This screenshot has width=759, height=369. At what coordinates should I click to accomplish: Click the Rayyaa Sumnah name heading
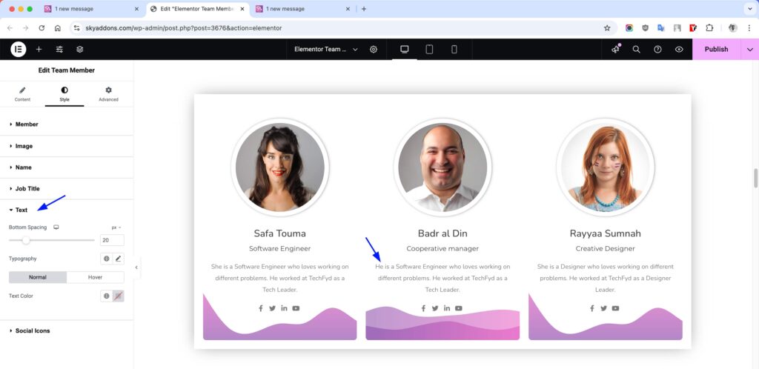click(605, 233)
